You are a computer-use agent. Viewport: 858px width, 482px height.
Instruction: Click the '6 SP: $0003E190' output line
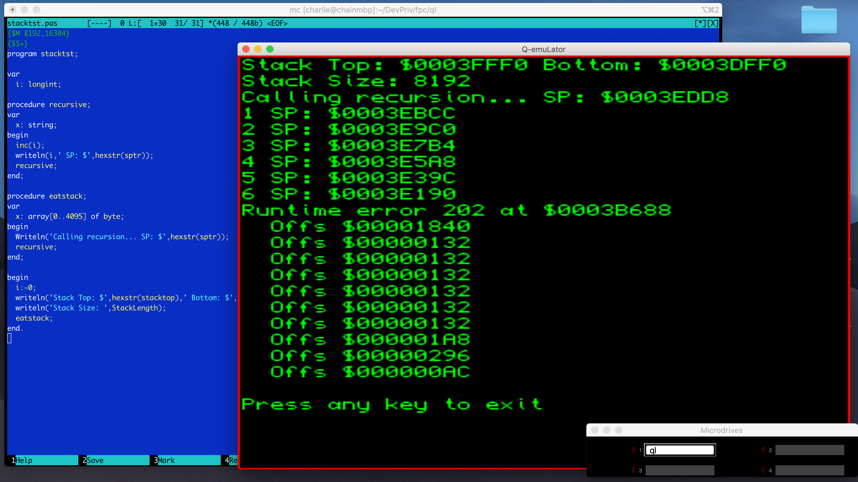(349, 194)
